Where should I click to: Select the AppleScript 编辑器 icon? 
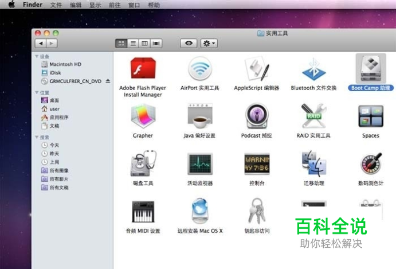point(257,68)
